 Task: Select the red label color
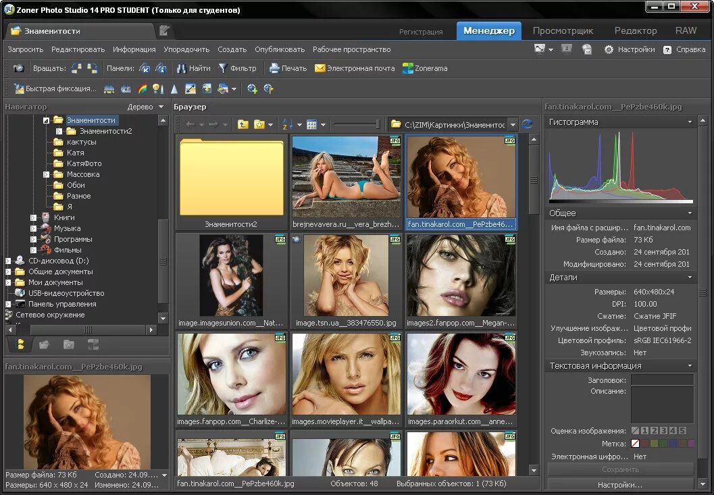[x=644, y=444]
